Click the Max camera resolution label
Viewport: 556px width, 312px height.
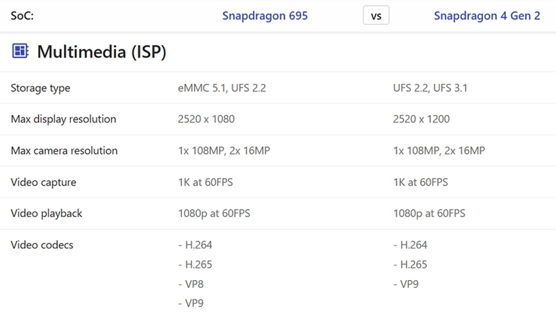pyautogui.click(x=64, y=150)
